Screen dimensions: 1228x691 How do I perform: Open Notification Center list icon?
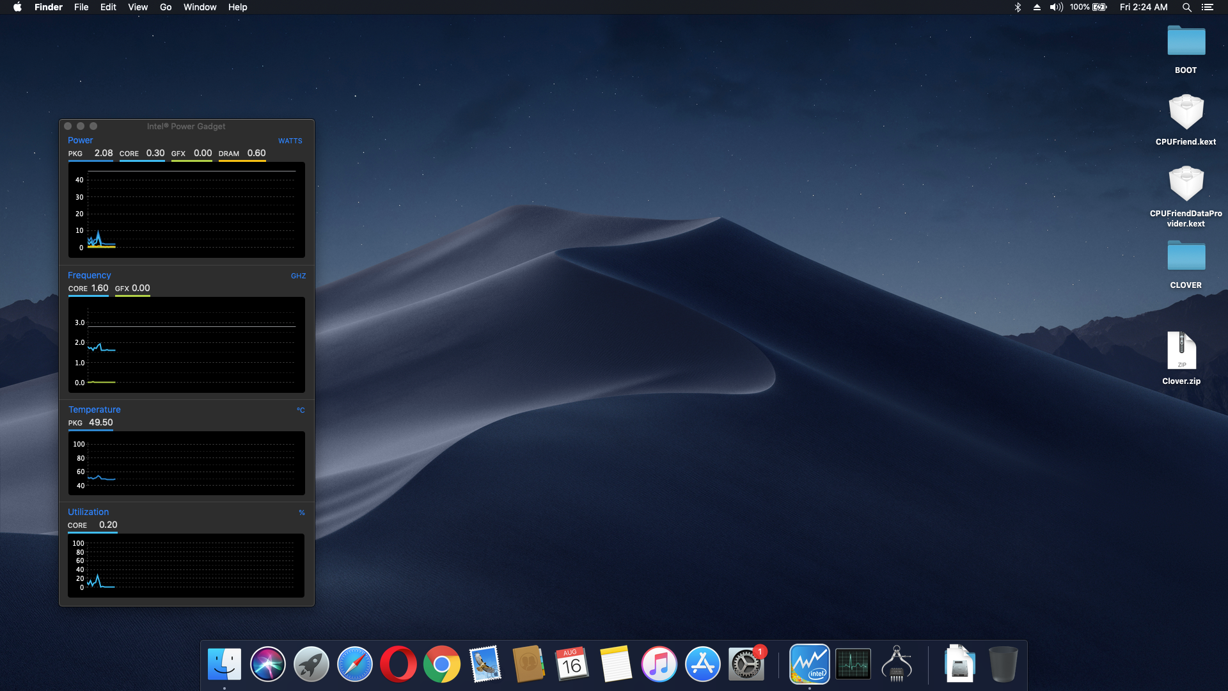pos(1207,7)
